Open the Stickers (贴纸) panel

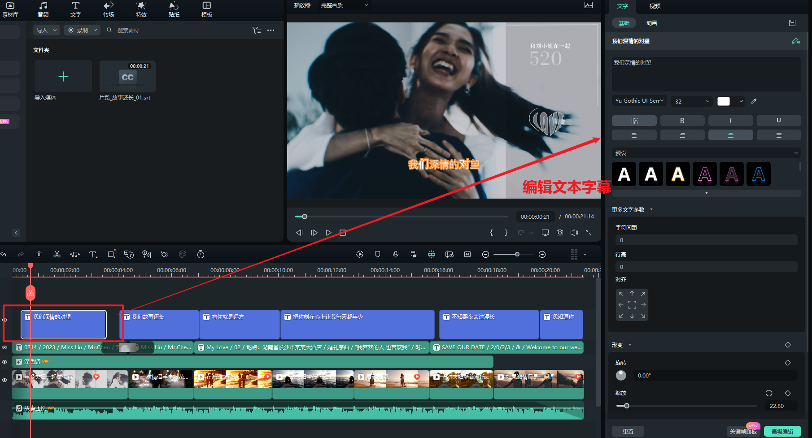(x=174, y=9)
